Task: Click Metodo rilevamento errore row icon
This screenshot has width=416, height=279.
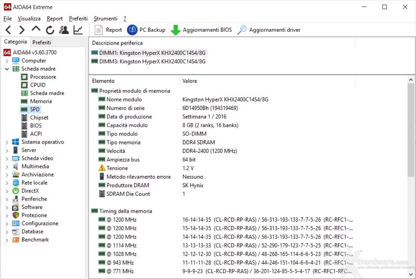Action: pyautogui.click(x=102, y=177)
